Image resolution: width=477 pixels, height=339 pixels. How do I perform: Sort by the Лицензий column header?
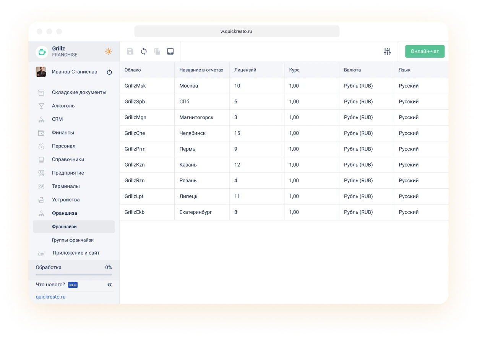pos(245,70)
